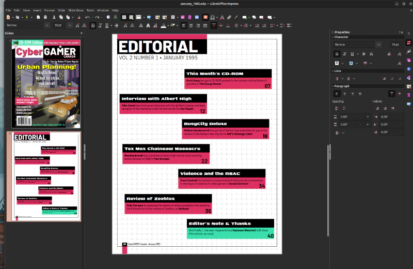Open the sidebar font color picker arrow
This screenshot has width=413, height=269.
point(343,63)
